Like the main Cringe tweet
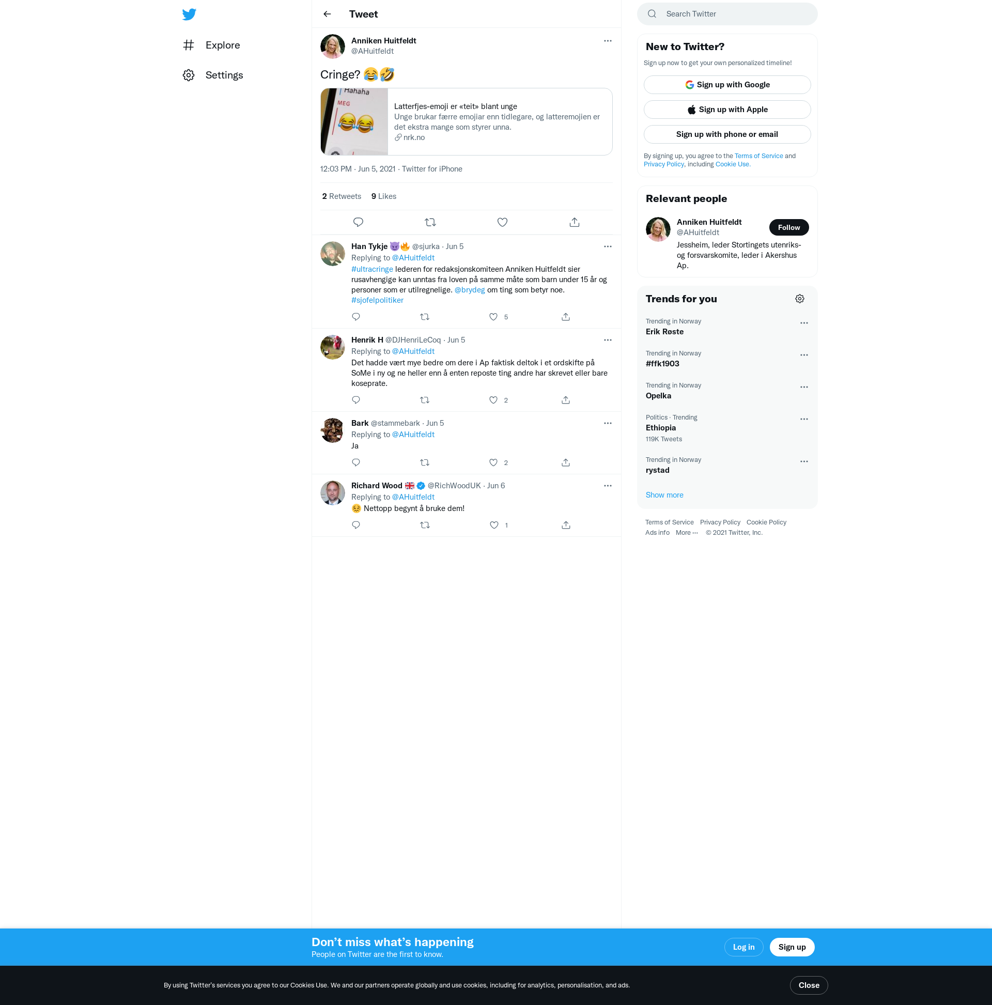Viewport: 992px width, 1005px height. (502, 222)
